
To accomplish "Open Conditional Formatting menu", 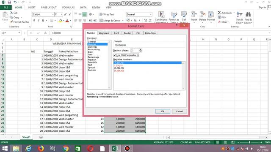I will (x=161, y=17).
